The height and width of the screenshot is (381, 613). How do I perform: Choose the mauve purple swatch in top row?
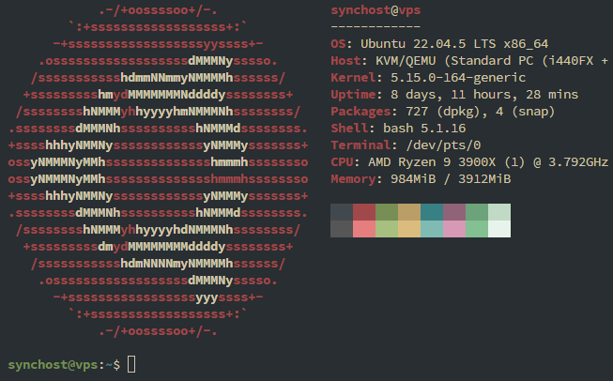coord(454,212)
